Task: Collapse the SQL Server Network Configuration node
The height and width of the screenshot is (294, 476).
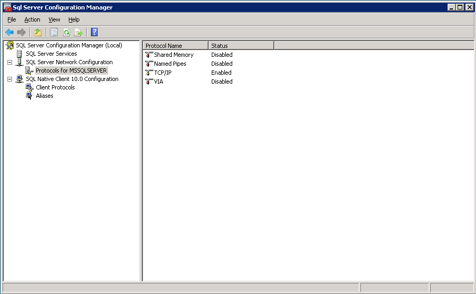Action: pyautogui.click(x=9, y=63)
